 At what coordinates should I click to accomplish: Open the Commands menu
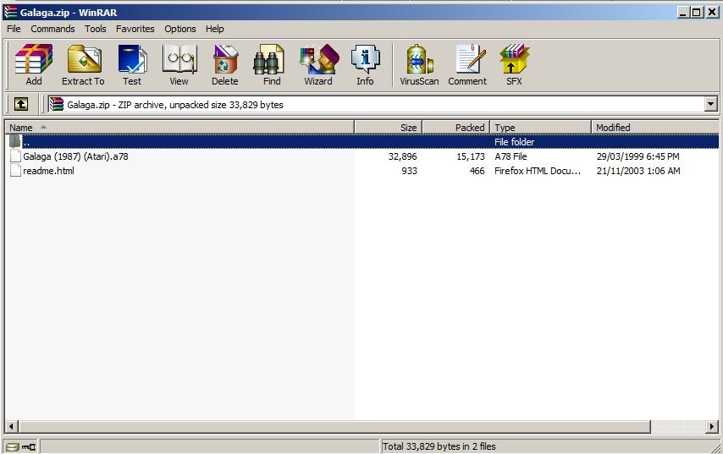tap(52, 29)
